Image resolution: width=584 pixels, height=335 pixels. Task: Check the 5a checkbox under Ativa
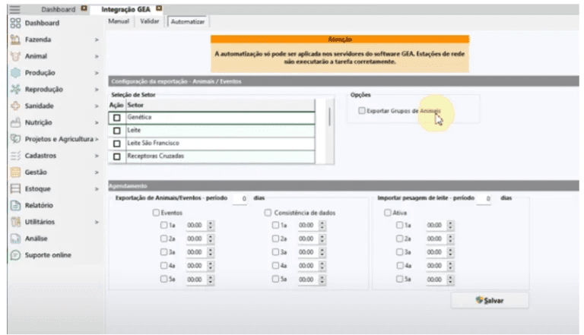[400, 279]
